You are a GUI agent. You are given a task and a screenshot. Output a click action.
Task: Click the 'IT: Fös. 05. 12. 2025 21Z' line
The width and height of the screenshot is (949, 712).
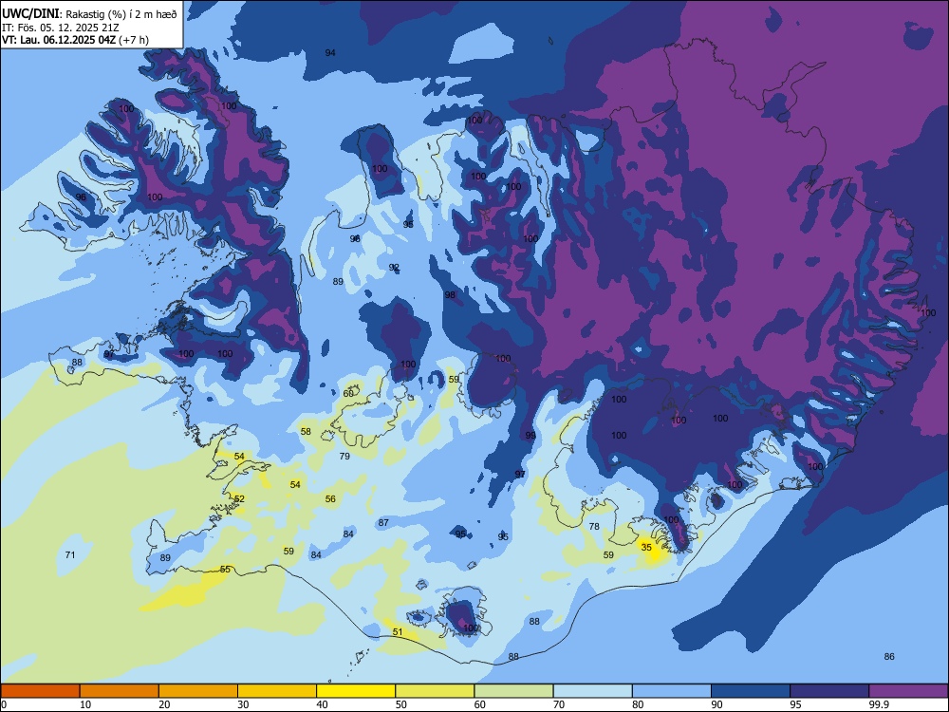coord(61,28)
